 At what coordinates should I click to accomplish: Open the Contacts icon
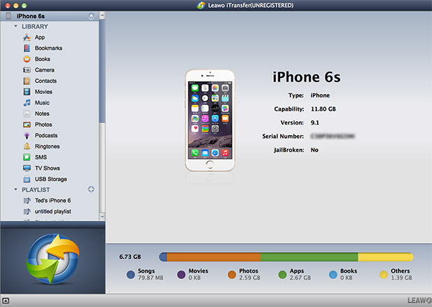pyautogui.click(x=26, y=81)
